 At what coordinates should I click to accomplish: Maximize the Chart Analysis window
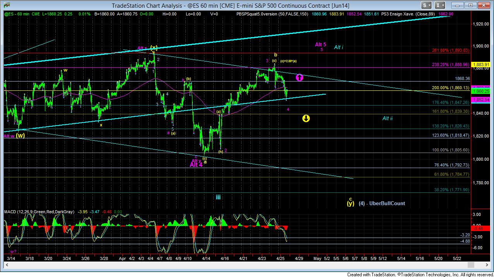(x=470, y=5)
